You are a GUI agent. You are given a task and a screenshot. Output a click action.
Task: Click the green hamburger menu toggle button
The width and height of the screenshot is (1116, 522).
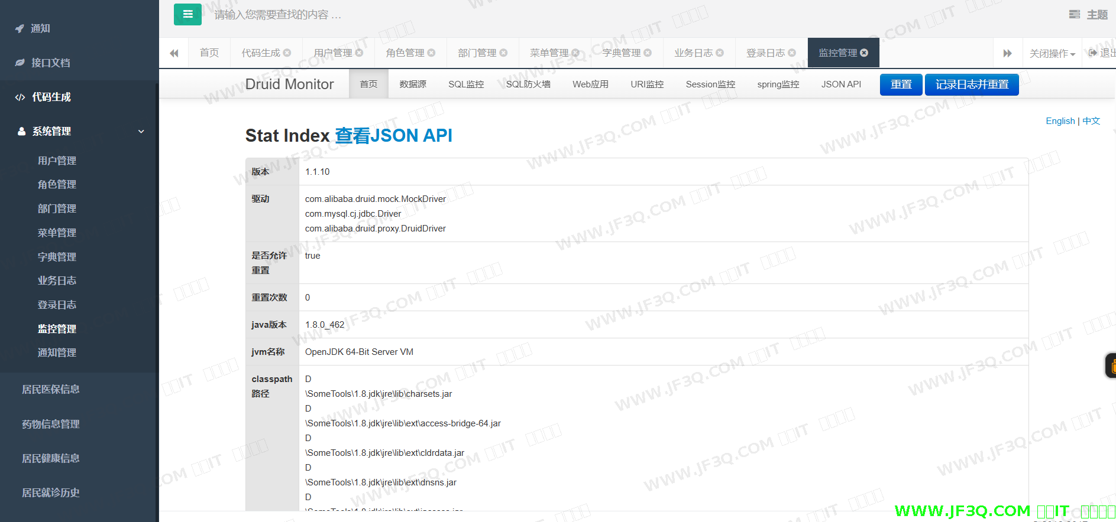(187, 15)
